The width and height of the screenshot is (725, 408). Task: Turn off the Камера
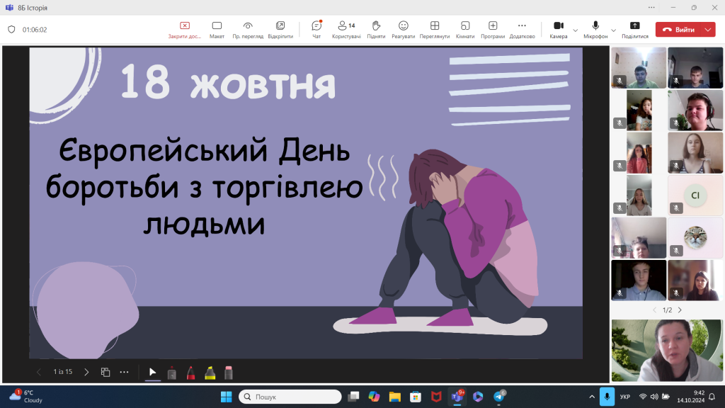click(558, 27)
